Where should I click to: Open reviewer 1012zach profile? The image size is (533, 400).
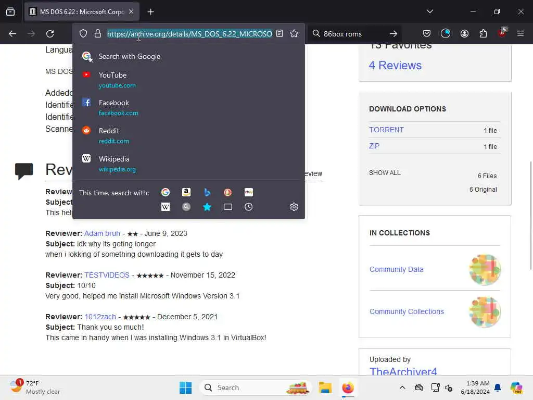(100, 317)
